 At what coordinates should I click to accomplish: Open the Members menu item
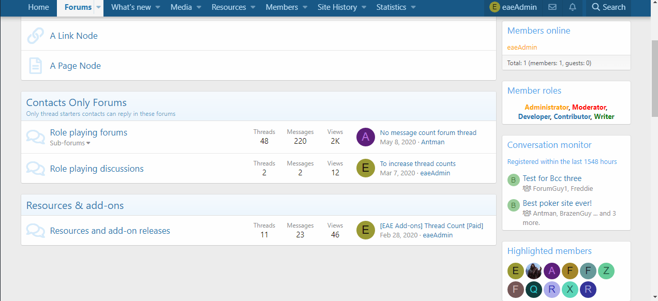(x=281, y=7)
